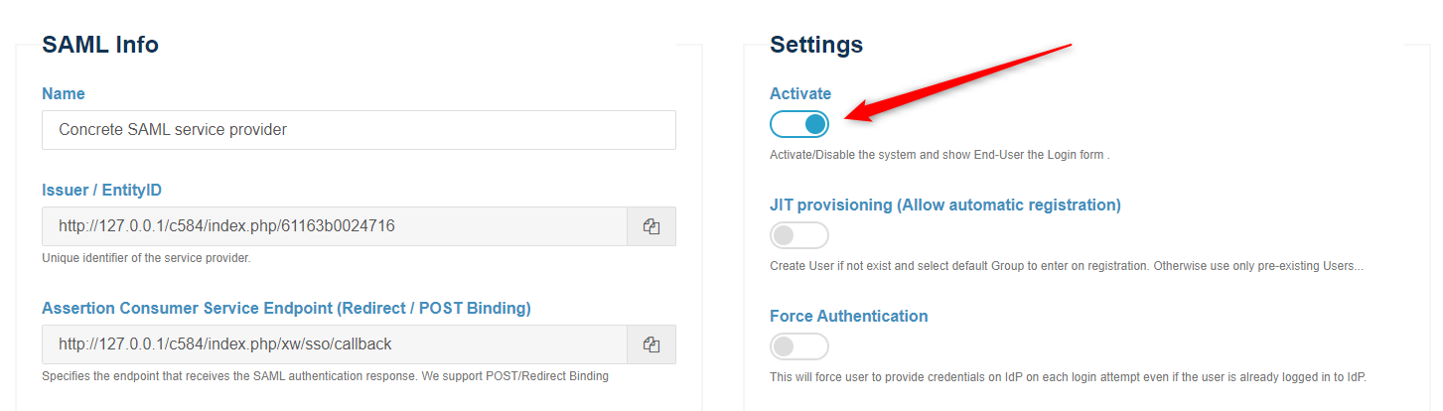Click the Assertion Consumer Service Endpoint label
Screen dimensions: 1443x411
[286, 308]
